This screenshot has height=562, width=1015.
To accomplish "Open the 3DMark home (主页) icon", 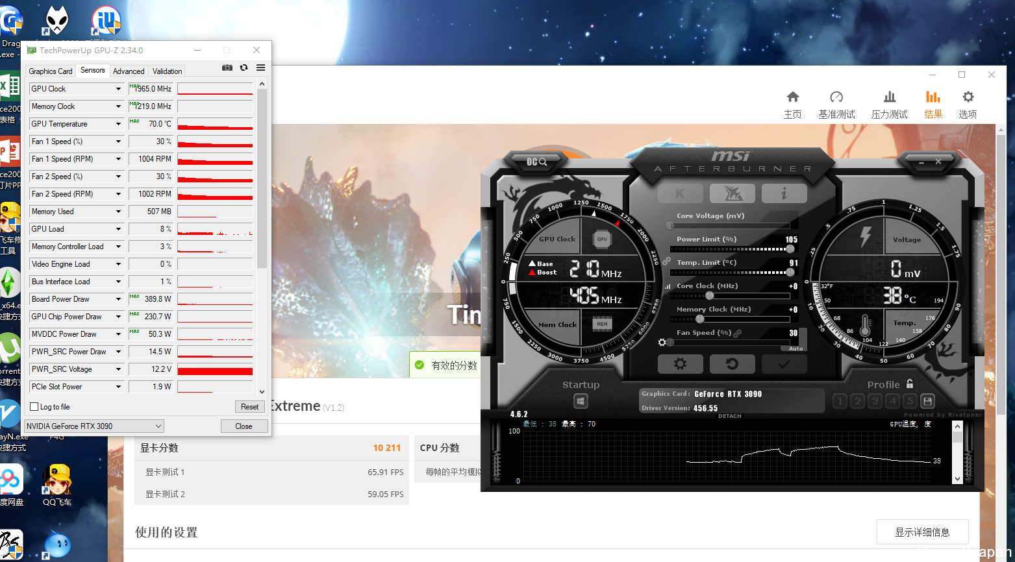I will [793, 105].
